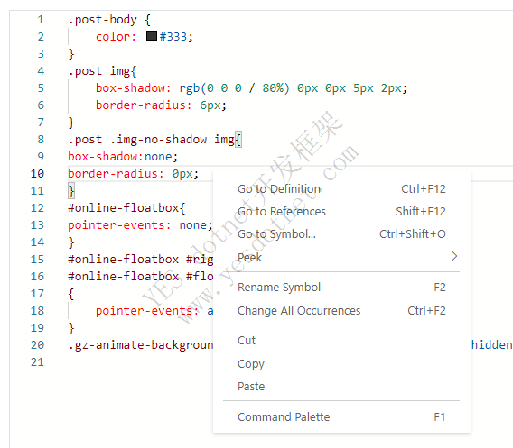The image size is (513, 448).
Task: Click line number 5 in gutter
Action: (41, 88)
